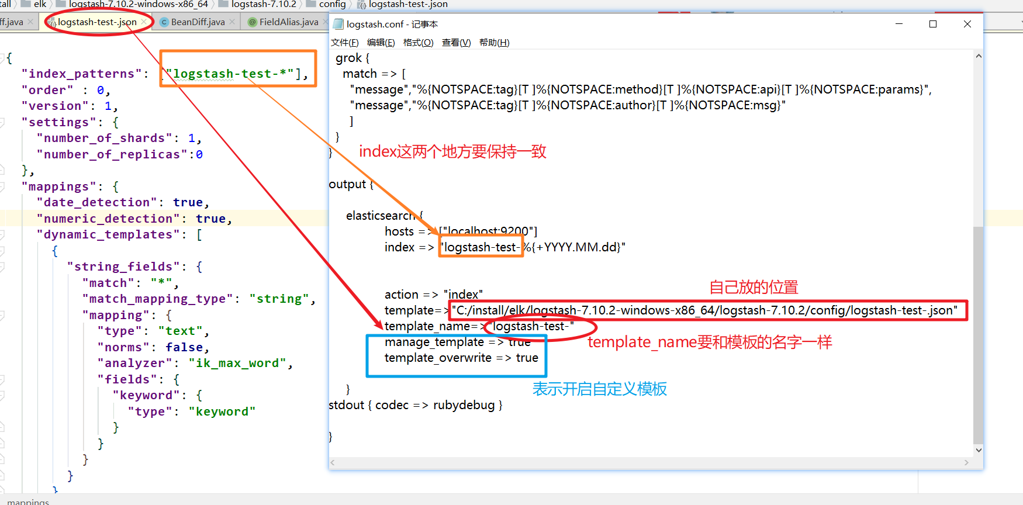Viewport: 1023px width, 505px height.
Task: Switch to the FieldAlias.java tab
Action: (x=289, y=22)
